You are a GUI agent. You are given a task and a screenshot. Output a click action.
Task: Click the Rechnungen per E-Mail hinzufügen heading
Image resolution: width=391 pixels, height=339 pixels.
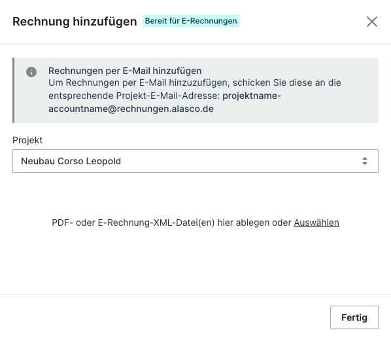click(x=125, y=71)
